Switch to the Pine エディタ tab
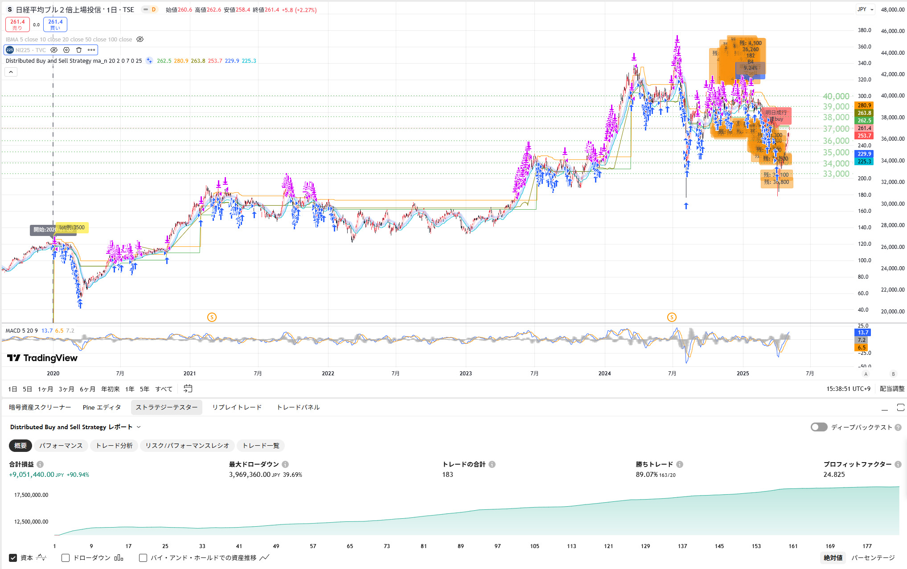The image size is (907, 569). click(102, 407)
